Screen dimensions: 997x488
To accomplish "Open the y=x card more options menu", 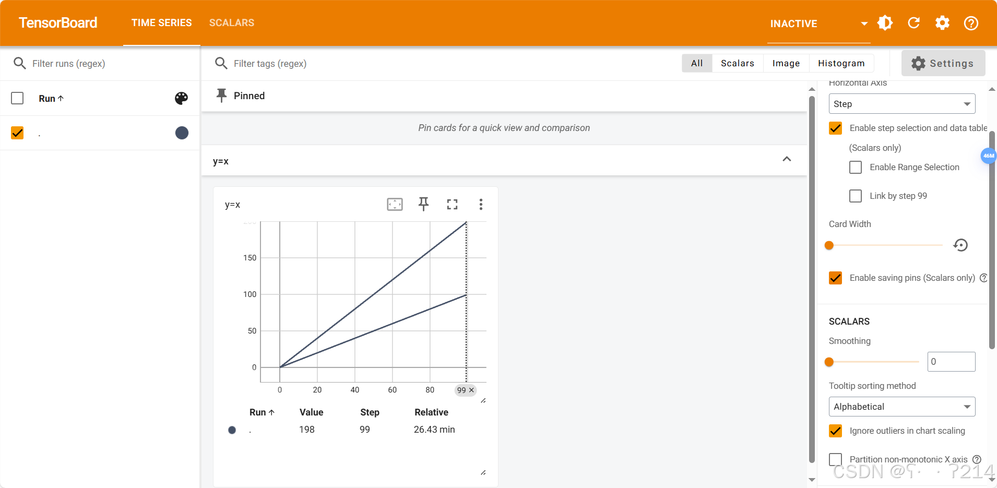I will pyautogui.click(x=481, y=204).
